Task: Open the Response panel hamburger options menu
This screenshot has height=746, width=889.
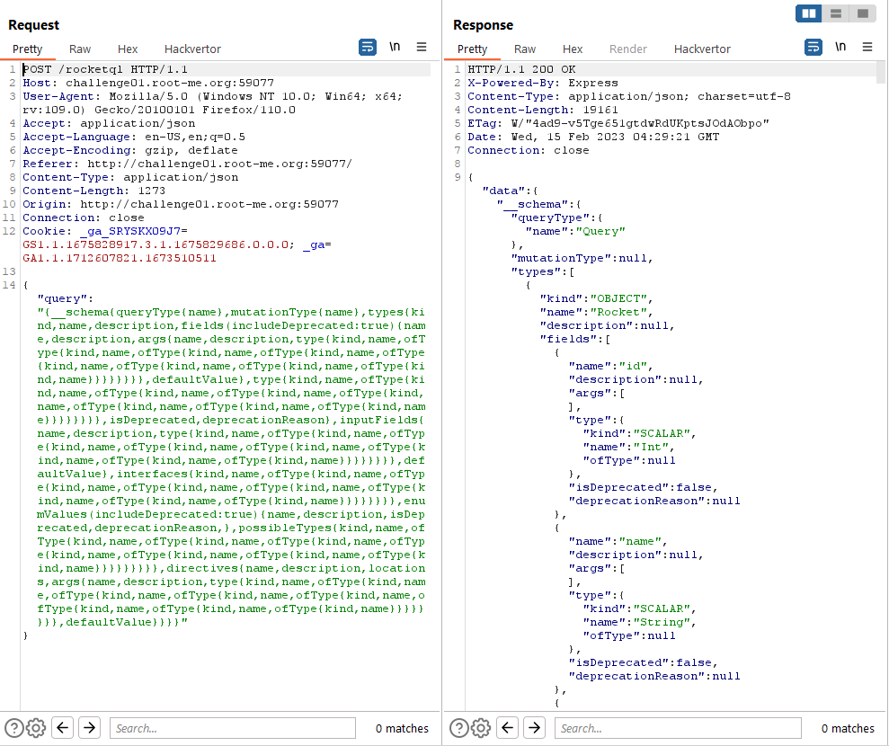Action: click(x=867, y=48)
